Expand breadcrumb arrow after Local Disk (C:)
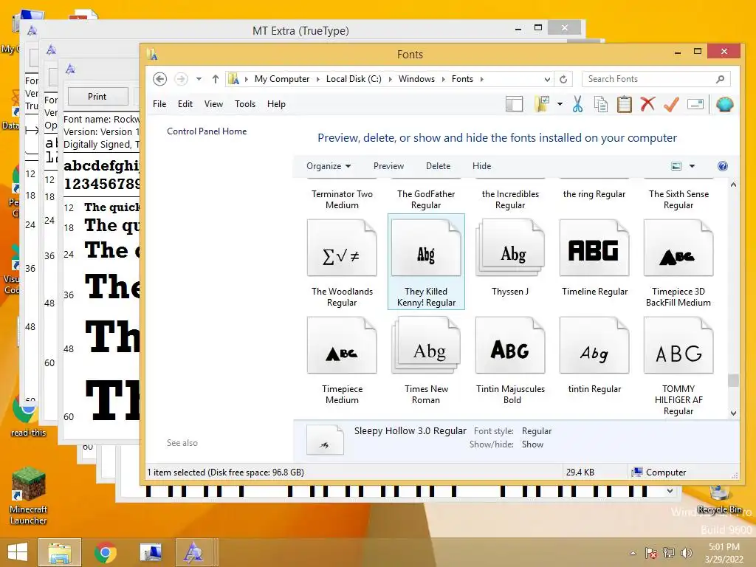756x567 pixels. 390,79
